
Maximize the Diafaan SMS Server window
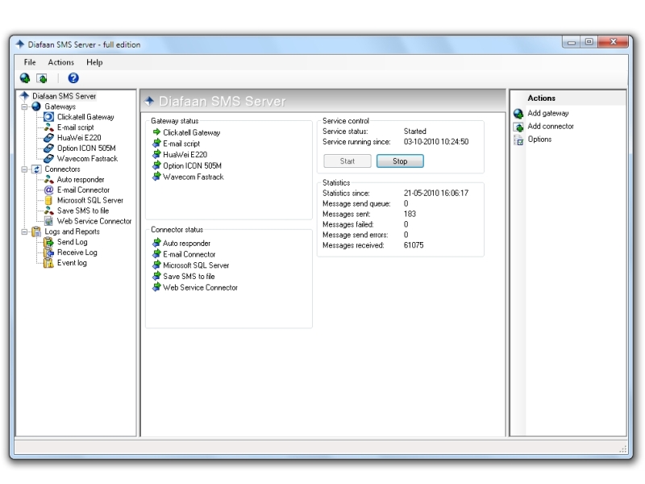coord(589,42)
